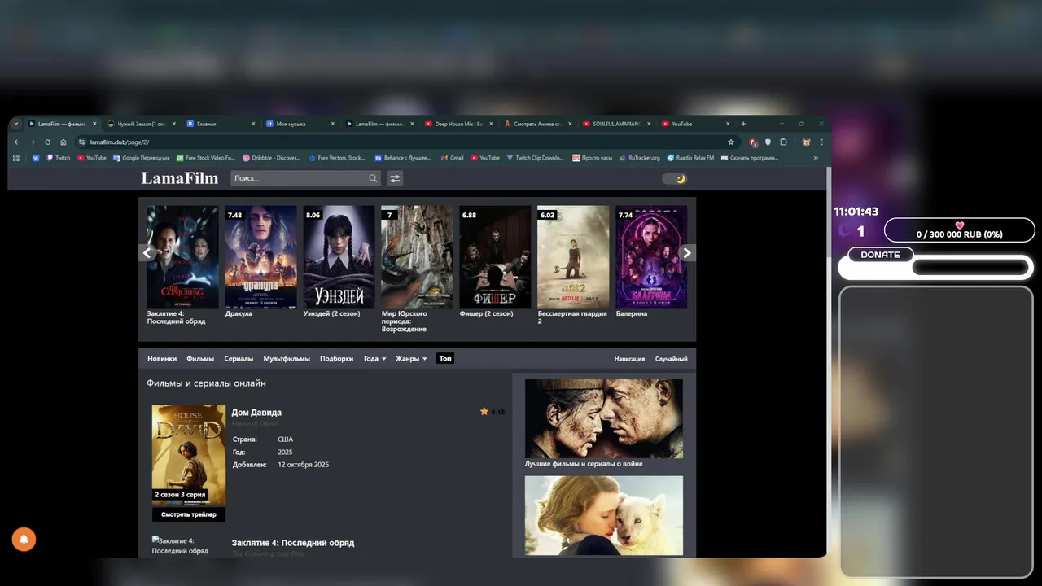Switch to Главная browser tab
1042x586 pixels.
pos(221,124)
